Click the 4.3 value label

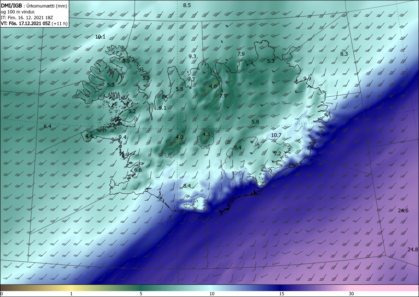(x=206, y=134)
